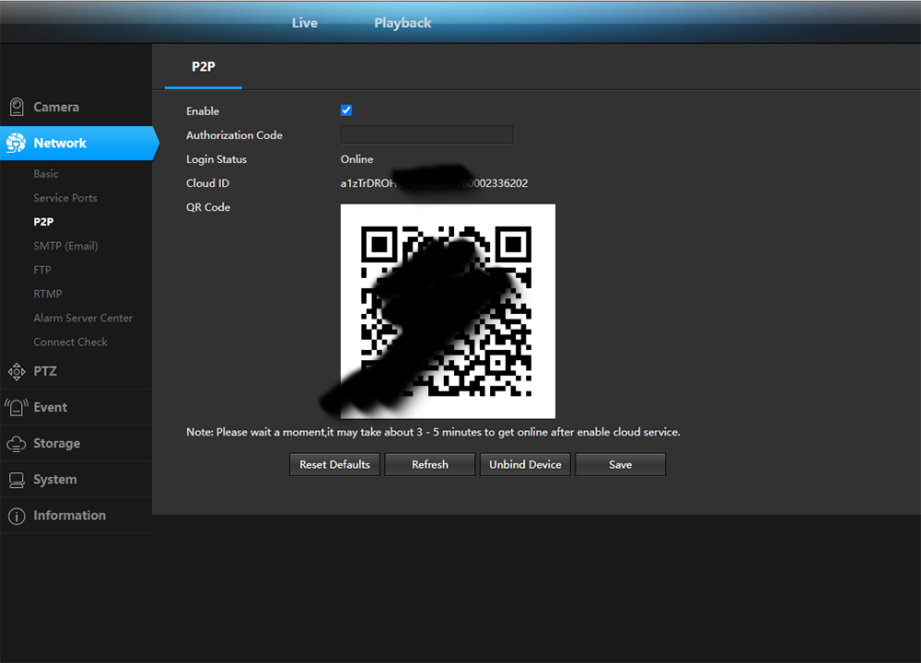Open Alarm Server Center page
This screenshot has width=921, height=663.
click(83, 318)
